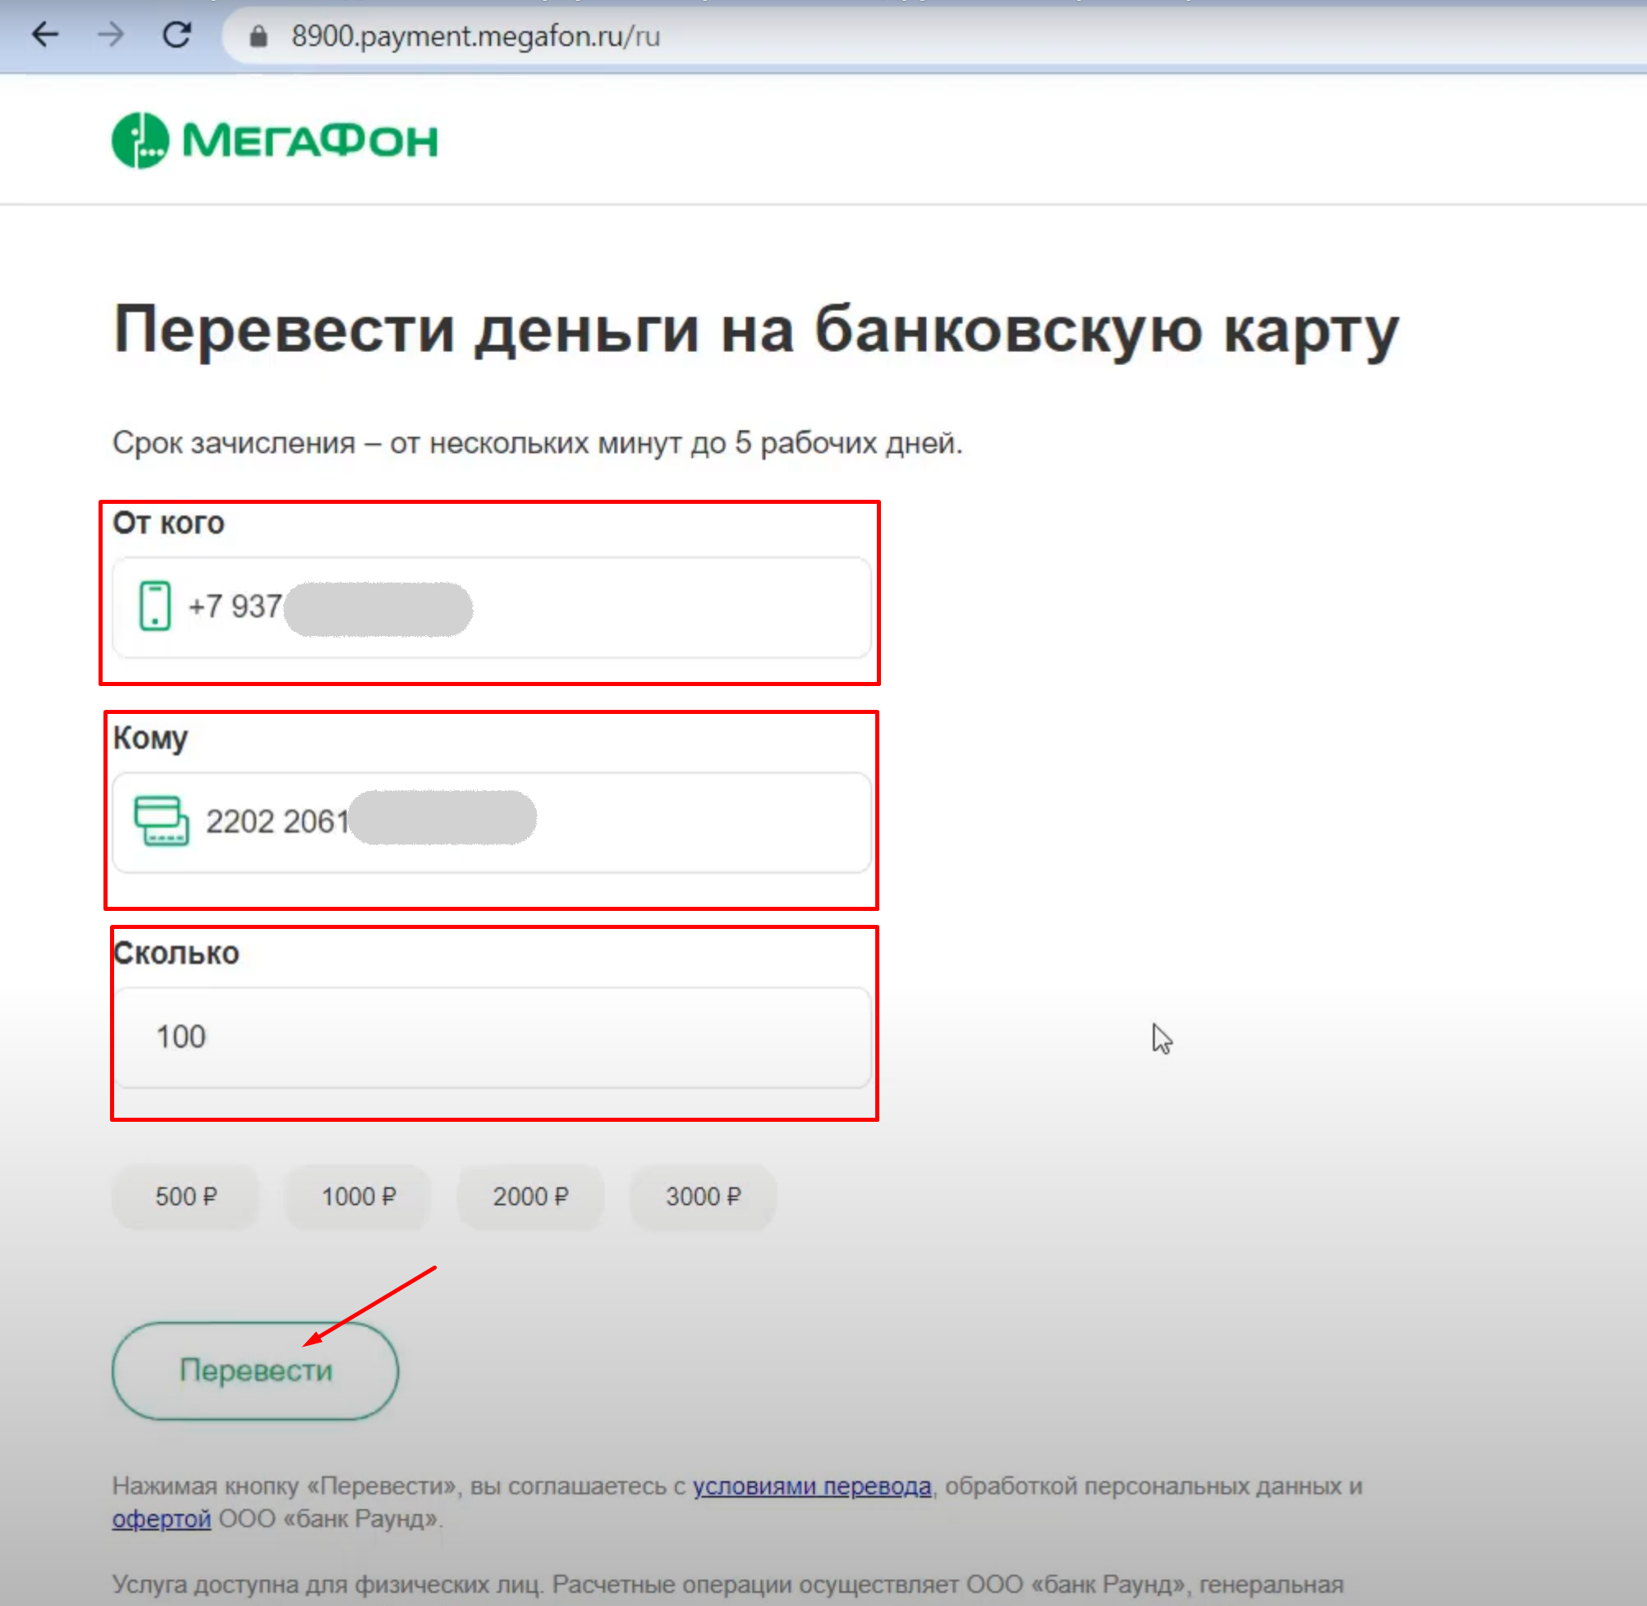The width and height of the screenshot is (1647, 1606).
Task: Click the browser forward arrow
Action: click(x=111, y=34)
